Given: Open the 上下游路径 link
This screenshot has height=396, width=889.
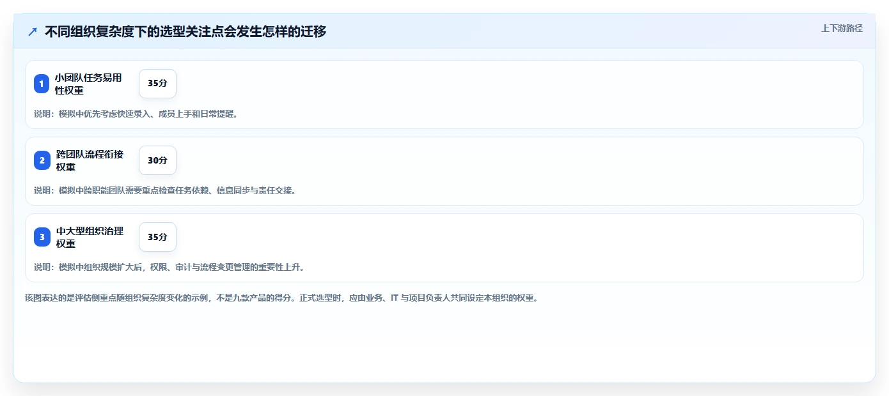Looking at the screenshot, I should (x=842, y=28).
